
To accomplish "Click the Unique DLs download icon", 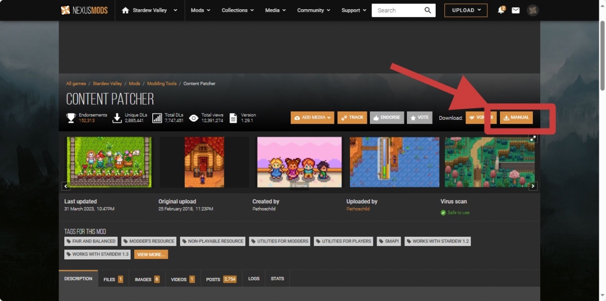I will pos(117,118).
